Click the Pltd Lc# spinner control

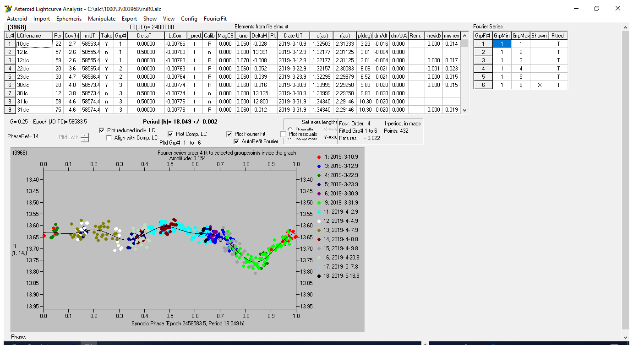tap(85, 137)
